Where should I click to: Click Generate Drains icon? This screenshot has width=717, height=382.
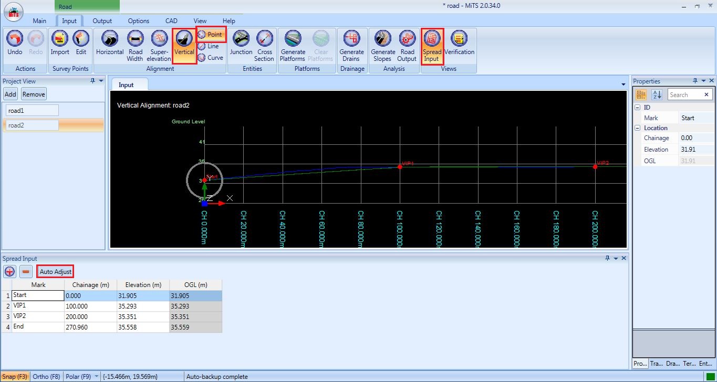click(351, 40)
